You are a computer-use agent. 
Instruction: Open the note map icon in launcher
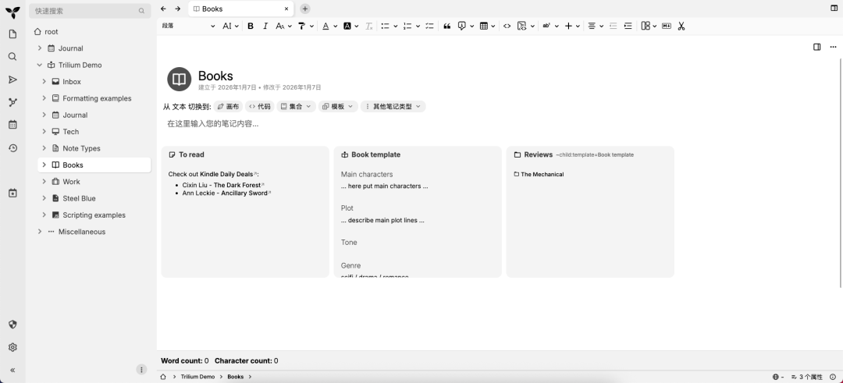click(x=12, y=102)
